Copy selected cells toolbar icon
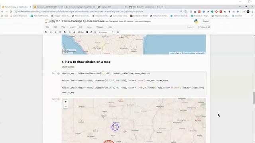Viewport: 255px width, 143px height. (x=60, y=32)
